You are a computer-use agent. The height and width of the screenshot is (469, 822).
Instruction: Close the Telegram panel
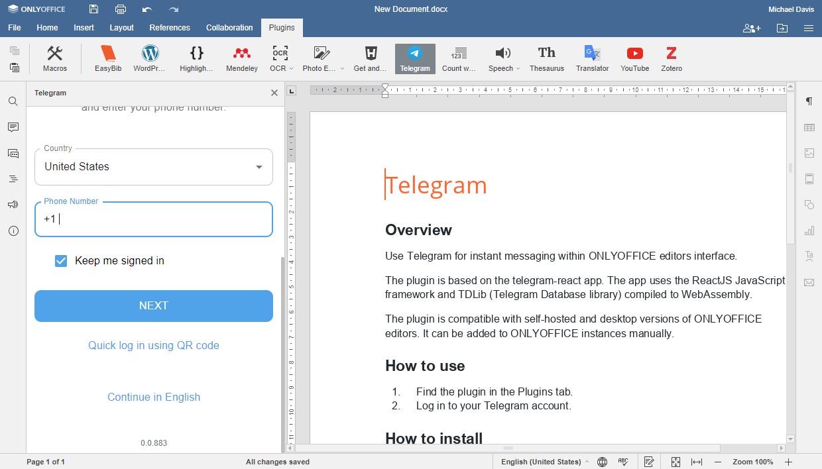coord(274,93)
